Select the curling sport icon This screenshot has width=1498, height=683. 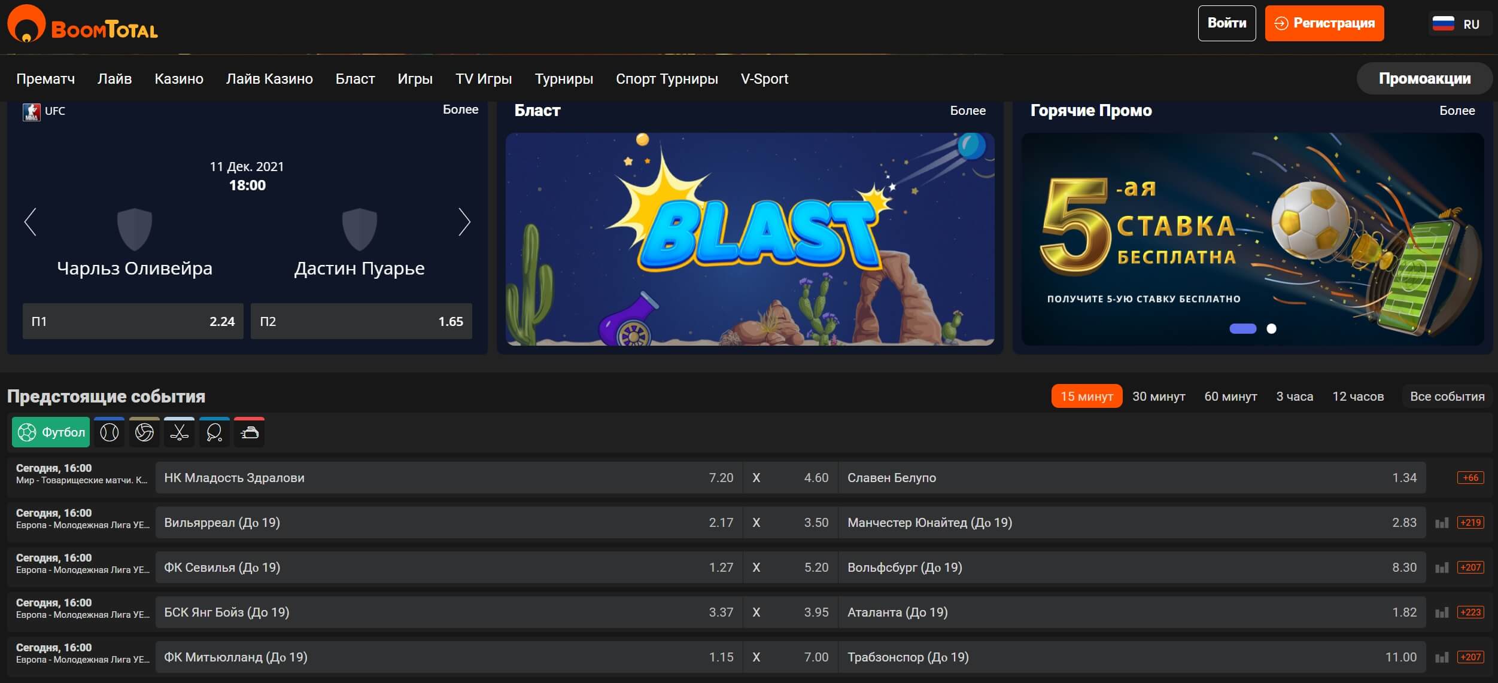(249, 432)
